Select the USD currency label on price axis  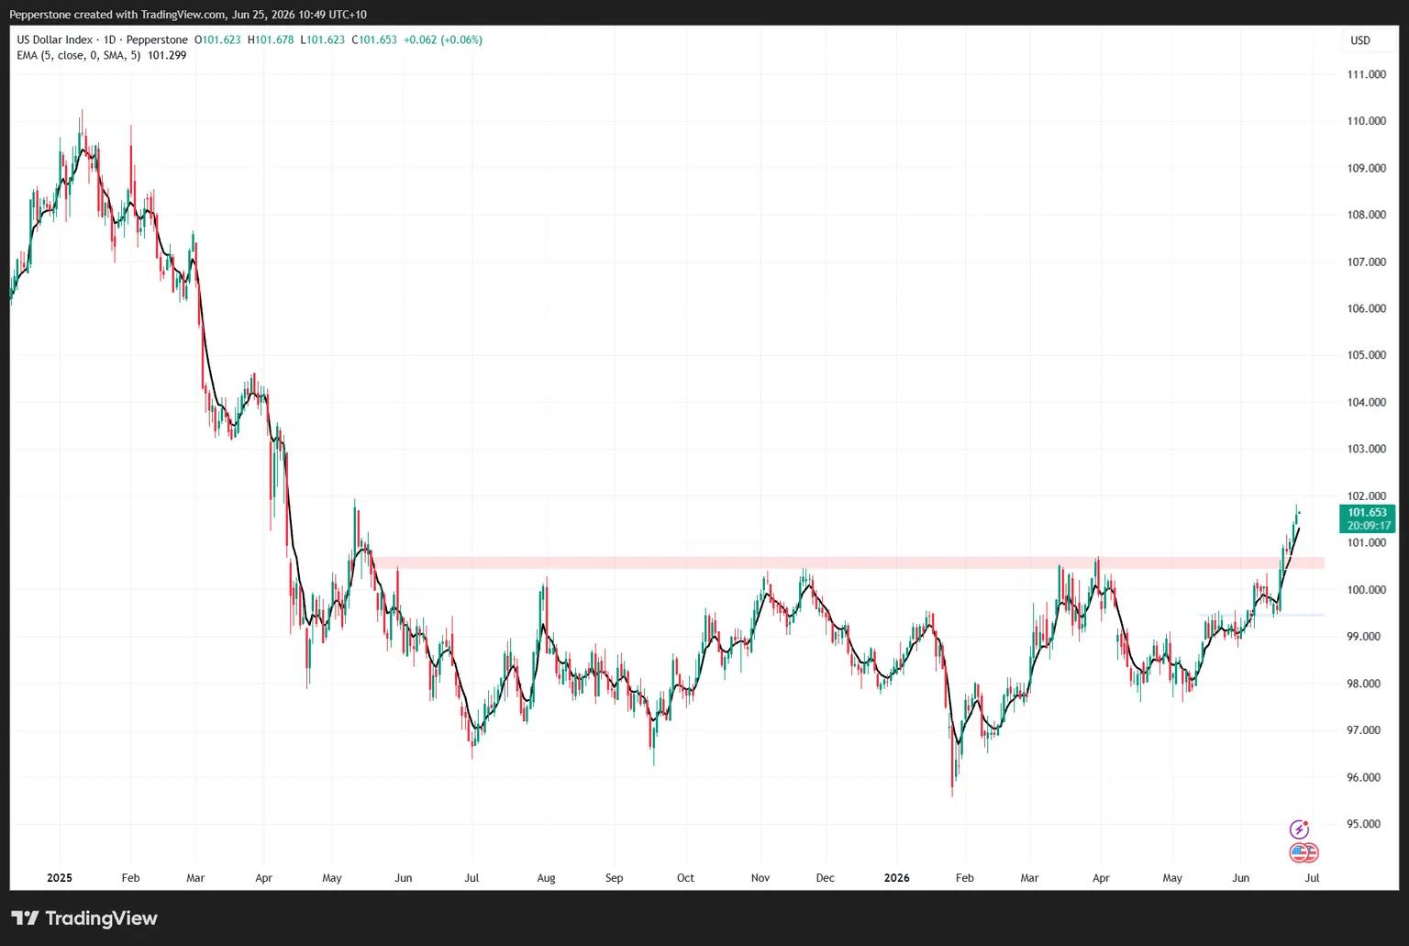pyautogui.click(x=1360, y=40)
